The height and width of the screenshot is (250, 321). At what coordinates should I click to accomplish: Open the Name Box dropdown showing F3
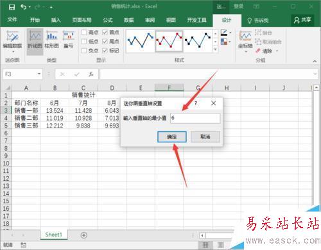tap(39, 74)
